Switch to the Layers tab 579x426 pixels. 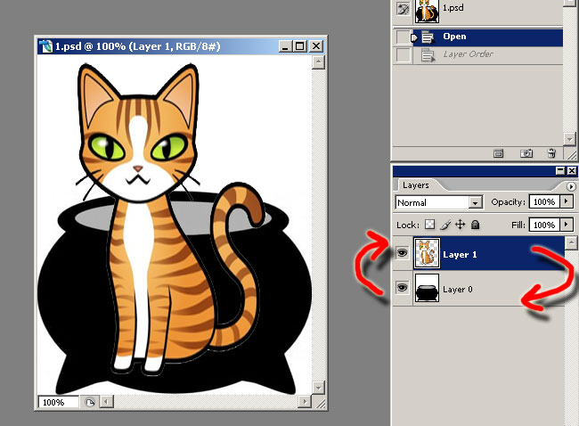pos(416,185)
